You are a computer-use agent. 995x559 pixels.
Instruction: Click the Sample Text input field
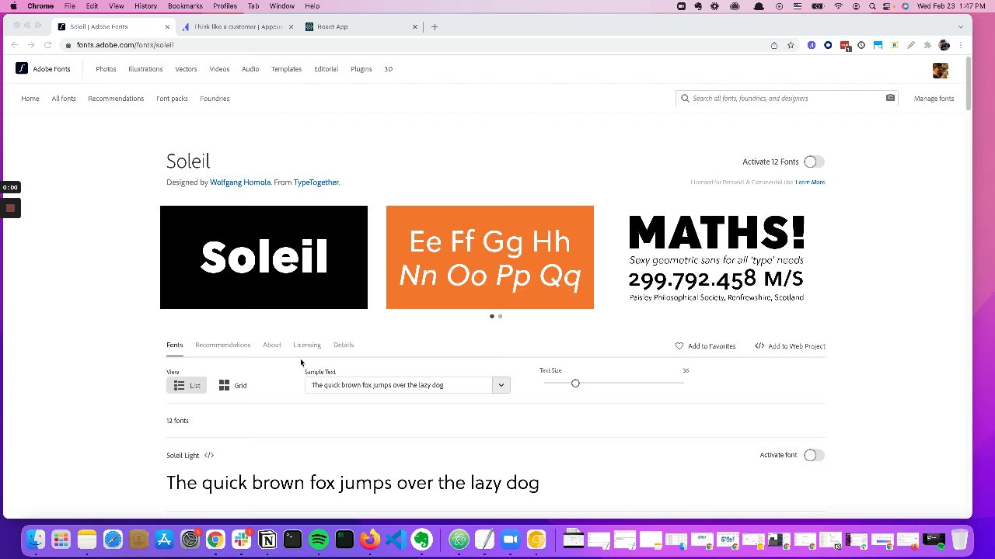pyautogui.click(x=399, y=385)
